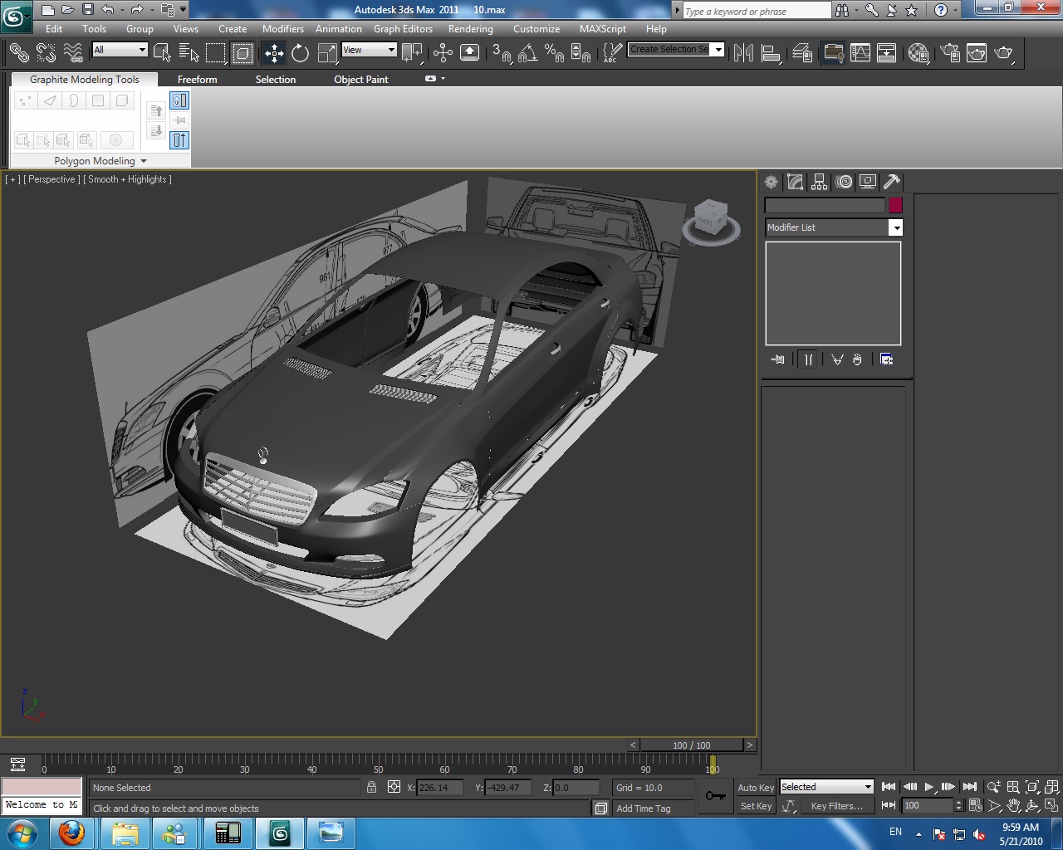Open the Graph Editors menu
Viewport: 1063px width, 850px height.
pos(403,29)
